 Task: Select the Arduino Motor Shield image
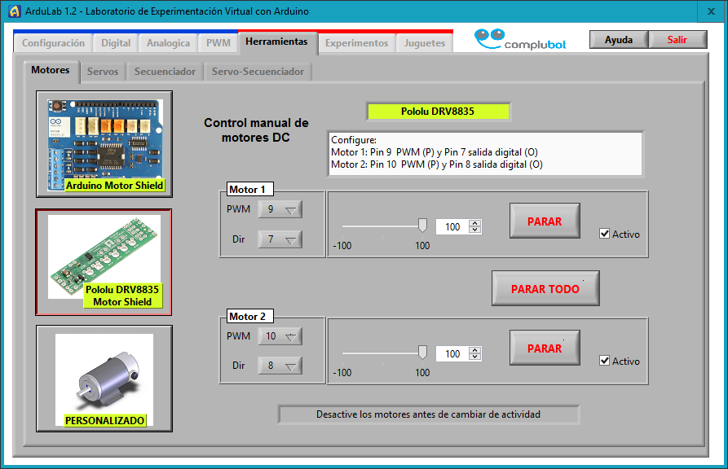[x=104, y=143]
